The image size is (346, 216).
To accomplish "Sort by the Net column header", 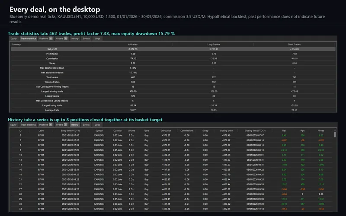I will (284, 131).
